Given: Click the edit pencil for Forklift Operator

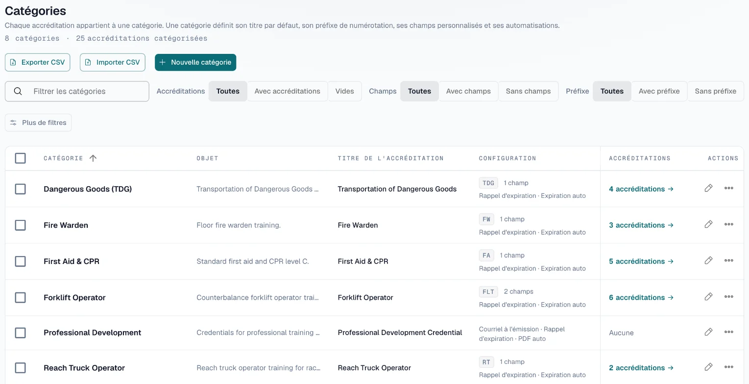Looking at the screenshot, I should pyautogui.click(x=708, y=297).
